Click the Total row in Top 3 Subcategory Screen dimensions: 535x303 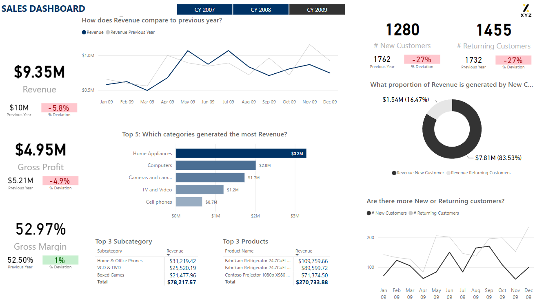tap(102, 281)
